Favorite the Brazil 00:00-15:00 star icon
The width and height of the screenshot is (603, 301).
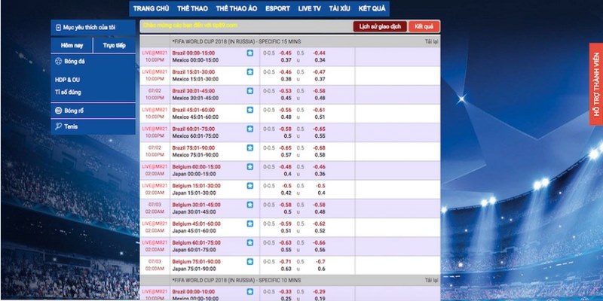click(250, 53)
